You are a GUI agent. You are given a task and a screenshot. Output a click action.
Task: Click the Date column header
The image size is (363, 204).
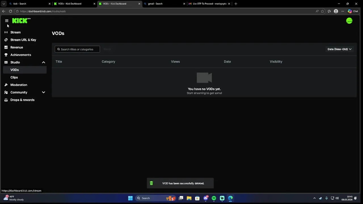(227, 61)
